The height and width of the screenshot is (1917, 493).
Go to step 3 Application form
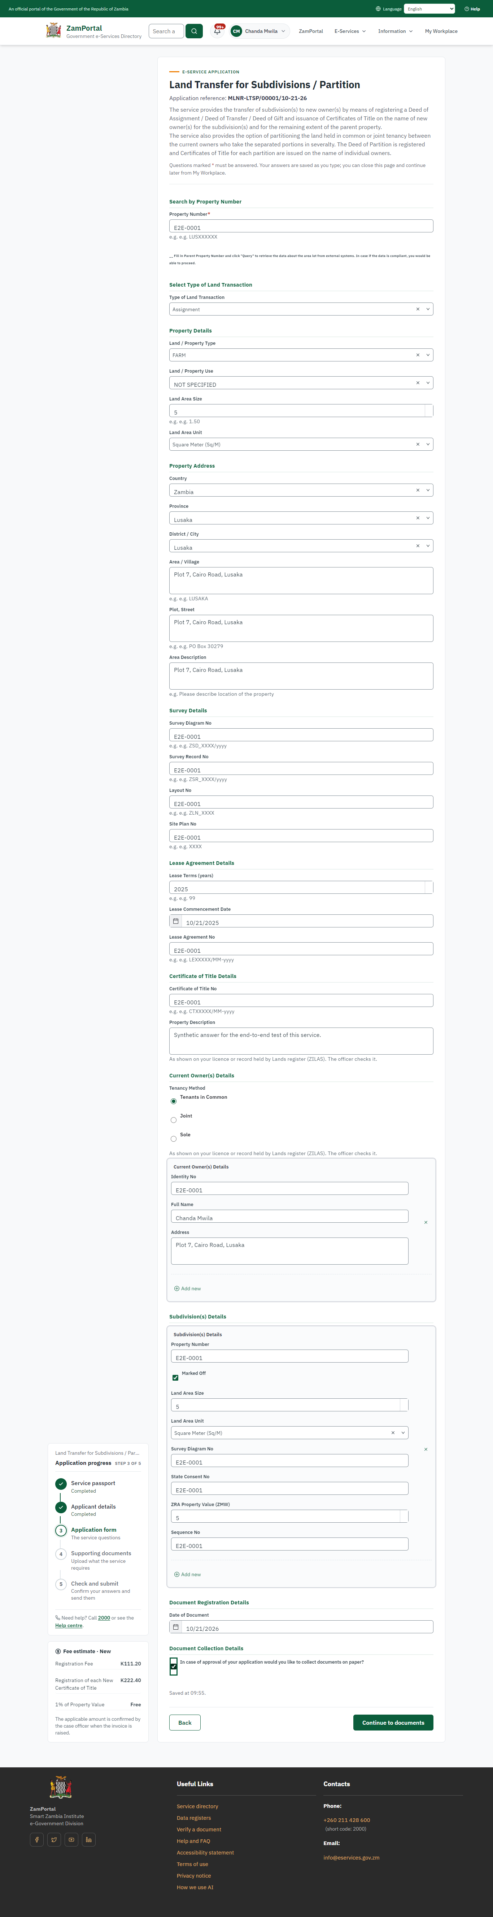pos(94,1530)
